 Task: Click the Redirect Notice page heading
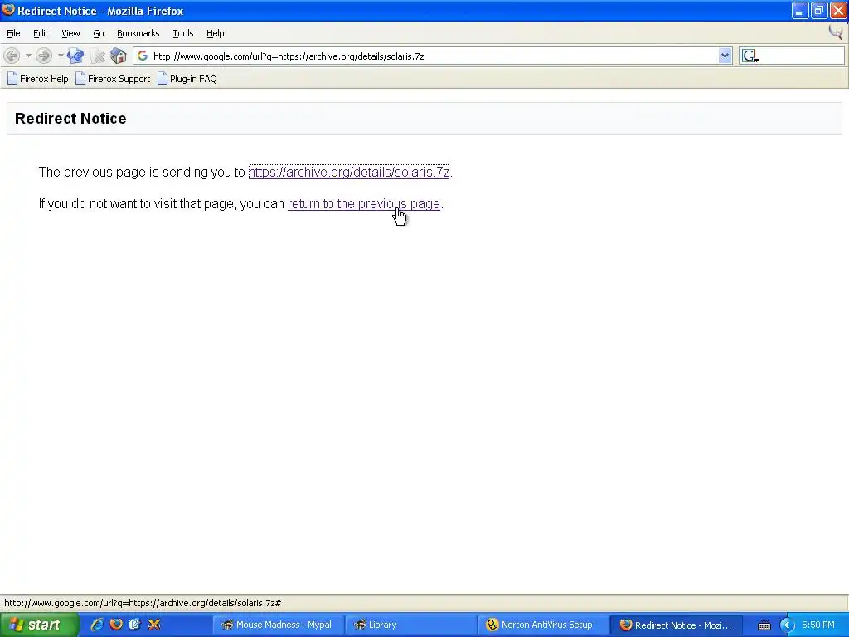coord(70,118)
